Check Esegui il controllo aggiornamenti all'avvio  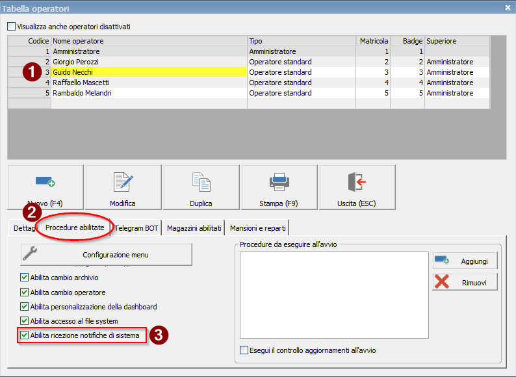click(x=244, y=350)
